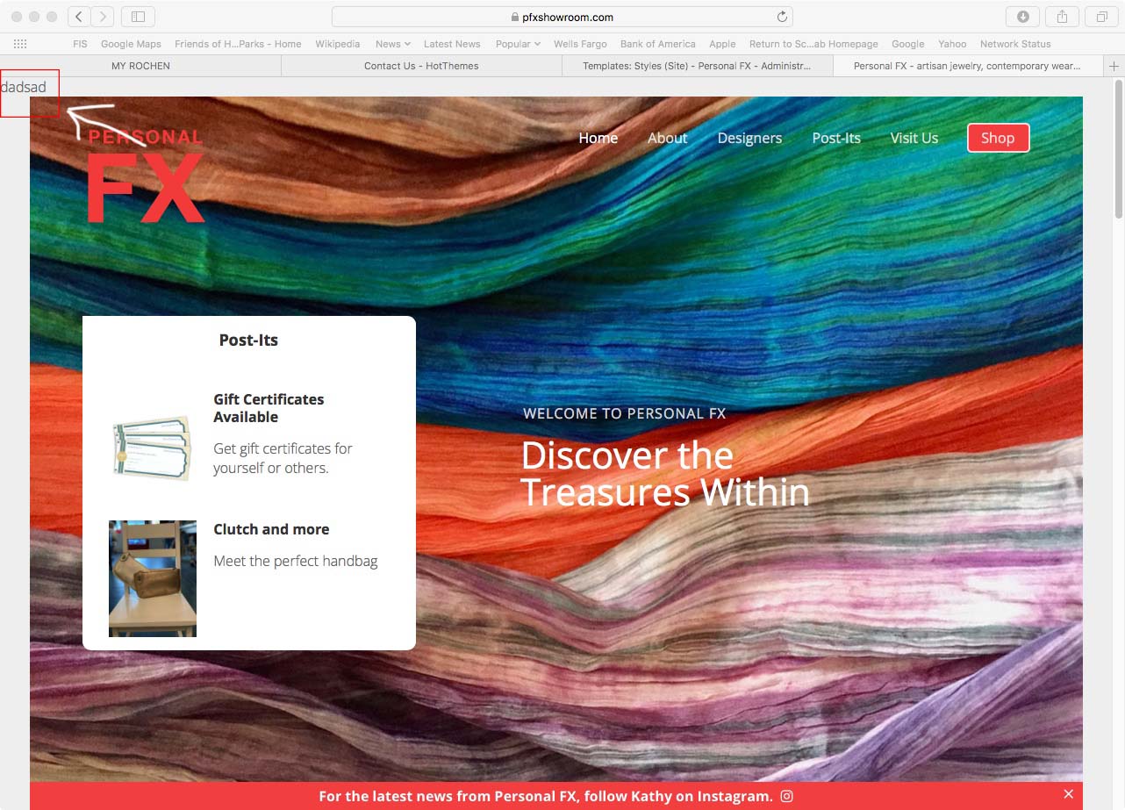Open the Top Sites grid icon
Viewport: 1125px width, 810px height.
click(20, 44)
